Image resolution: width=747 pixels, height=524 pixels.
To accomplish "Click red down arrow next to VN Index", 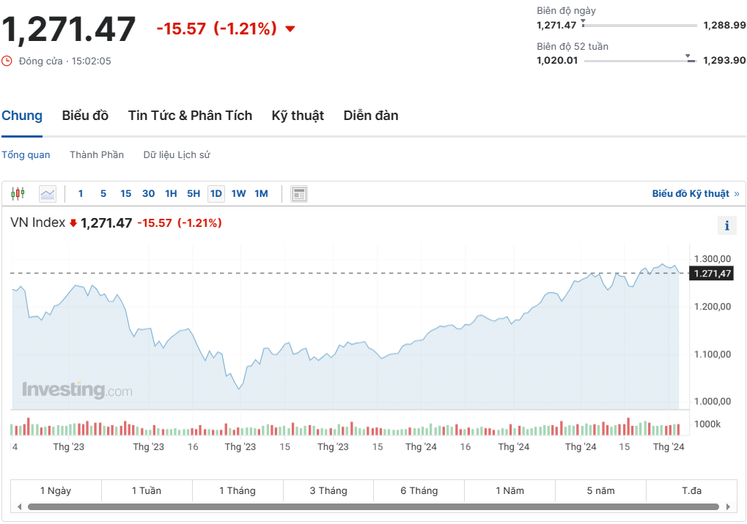I will pyautogui.click(x=73, y=223).
